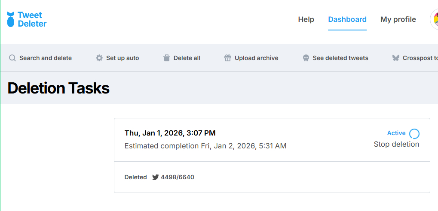Click the Upload archive gift box icon
Image resolution: width=438 pixels, height=211 pixels.
(228, 58)
